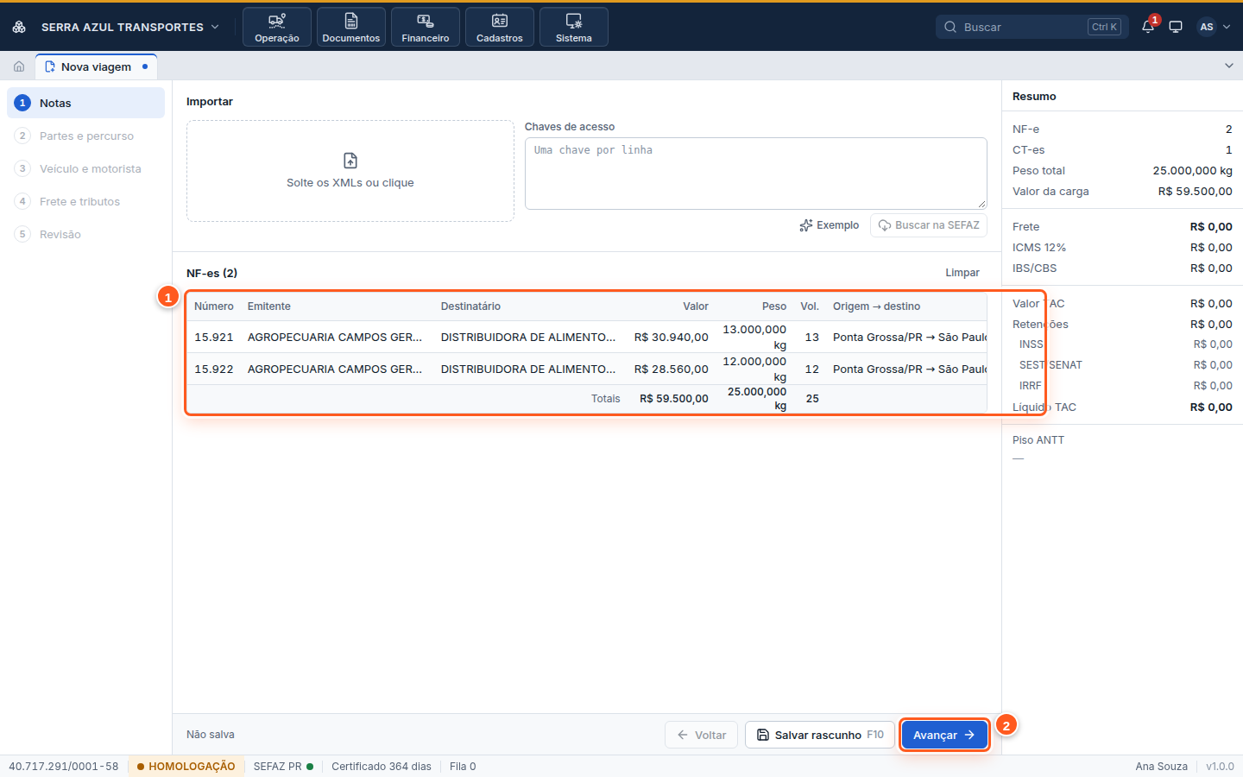Select step 2 Partes e percurso
Image resolution: width=1243 pixels, height=777 pixels.
tap(86, 136)
